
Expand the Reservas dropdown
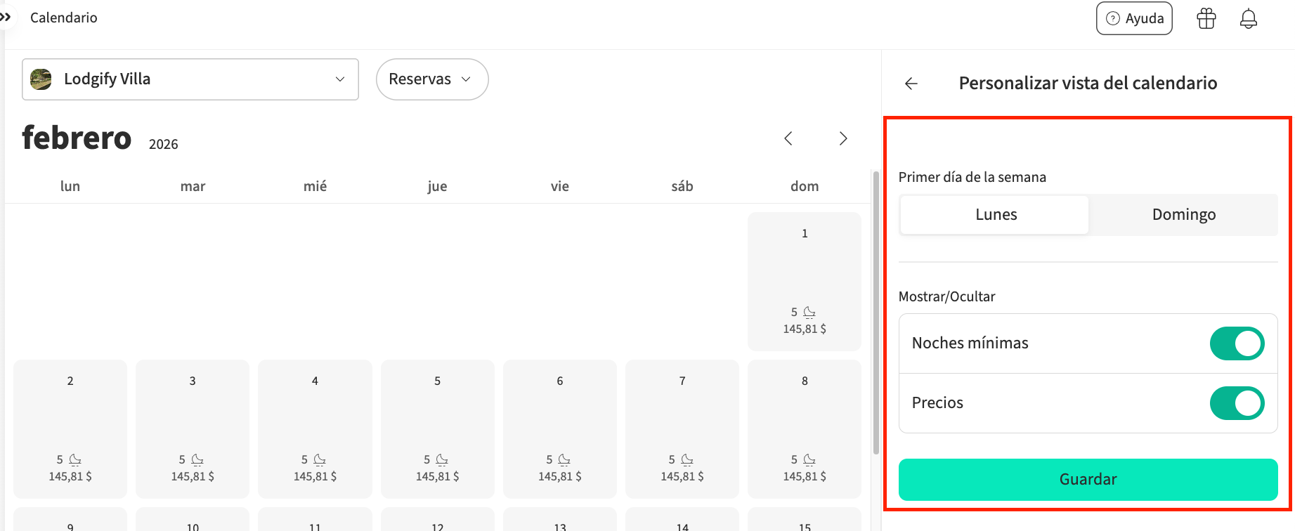(431, 79)
